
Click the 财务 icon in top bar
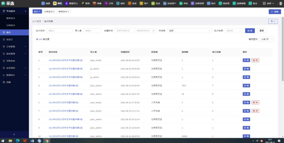85,3
